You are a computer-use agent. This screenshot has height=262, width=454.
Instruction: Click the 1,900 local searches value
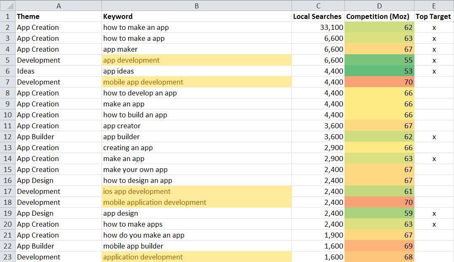pyautogui.click(x=318, y=235)
